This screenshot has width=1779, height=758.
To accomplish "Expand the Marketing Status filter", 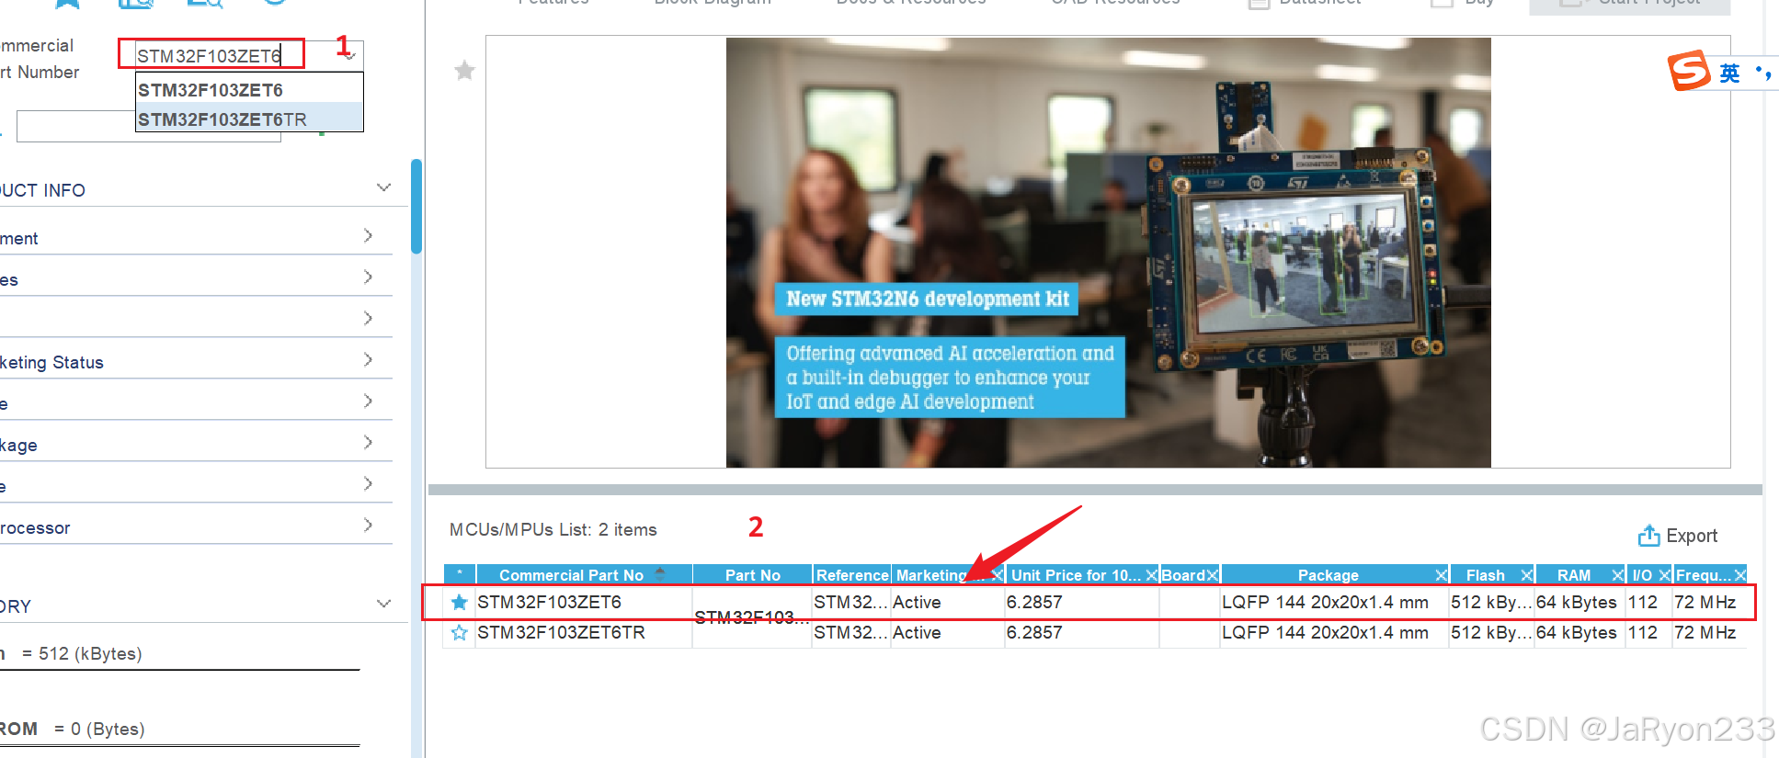I will click(x=368, y=360).
